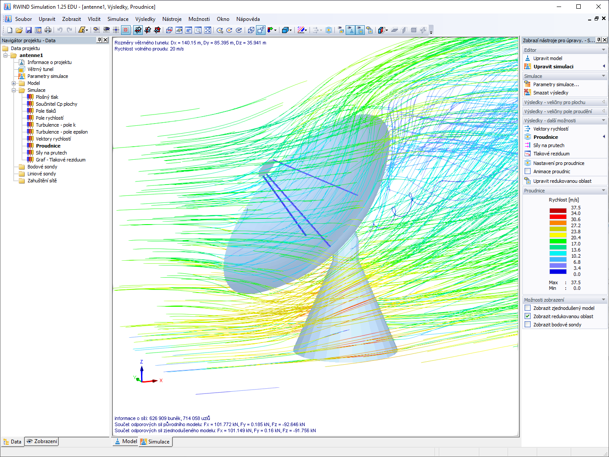The height and width of the screenshot is (457, 609).
Task: Open the Zobrazit menu
Action: click(x=71, y=19)
